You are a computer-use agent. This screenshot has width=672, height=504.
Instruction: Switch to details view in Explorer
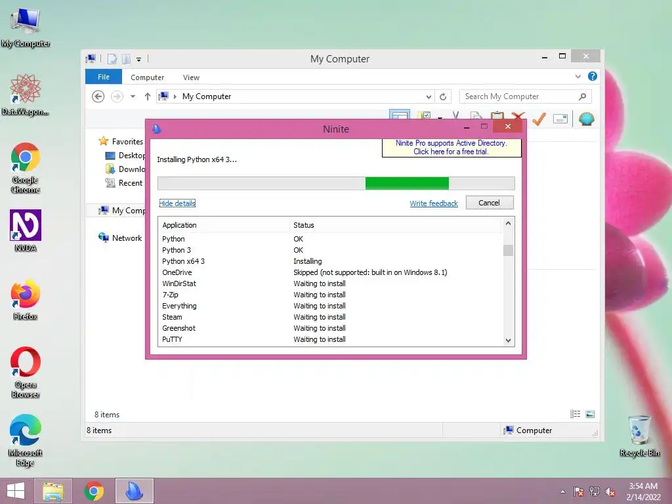575,414
